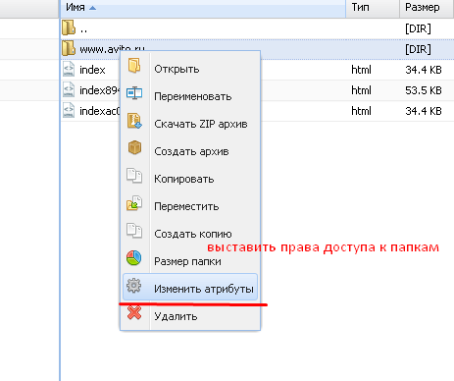Image resolution: width=454 pixels, height=381 pixels.
Task: Sort by the Размер column header
Action: tap(427, 8)
